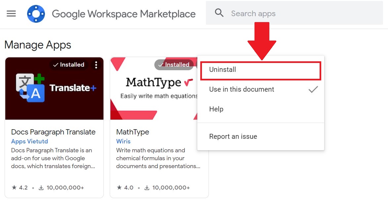
Task: Click the 4.2 star rating
Action: tap(20, 188)
